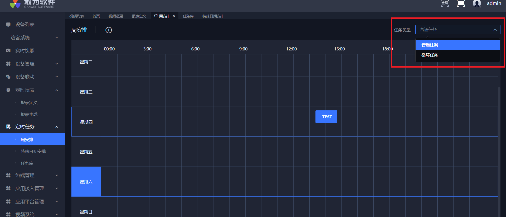
Task: Open the 任务类型 dropdown box
Action: tap(458, 30)
